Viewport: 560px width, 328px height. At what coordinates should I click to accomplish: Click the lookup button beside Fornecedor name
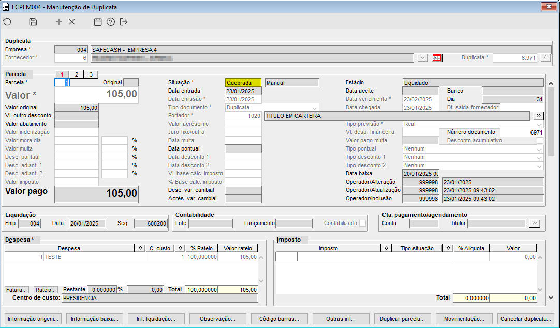coord(422,58)
